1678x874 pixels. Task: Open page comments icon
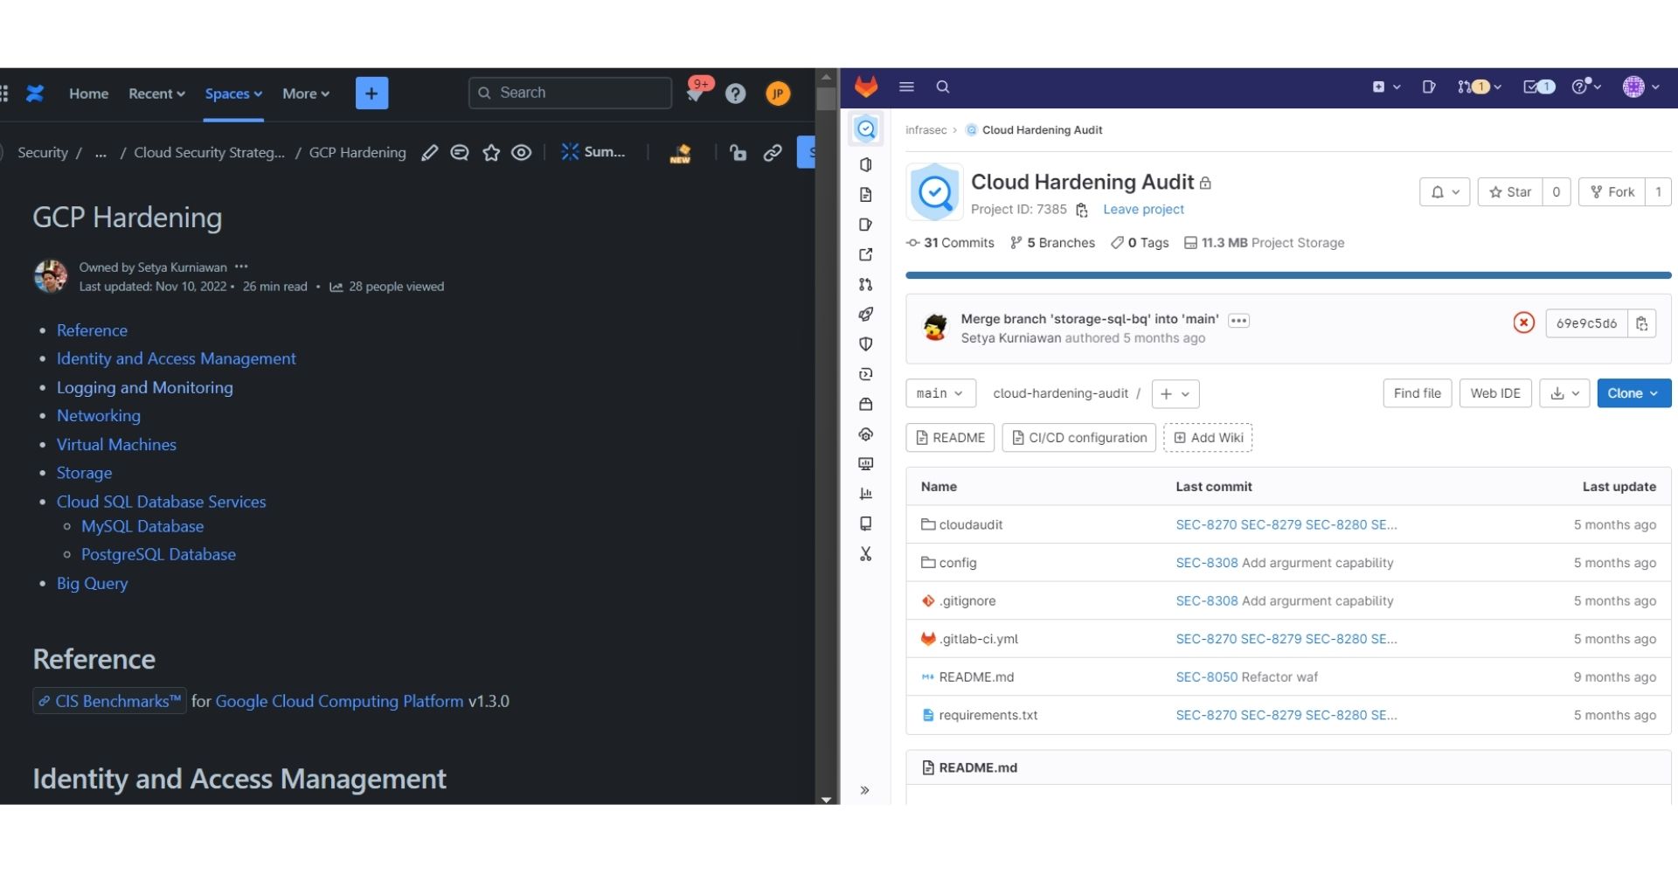(x=460, y=153)
